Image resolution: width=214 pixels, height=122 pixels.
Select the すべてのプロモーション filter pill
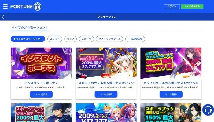28,39
